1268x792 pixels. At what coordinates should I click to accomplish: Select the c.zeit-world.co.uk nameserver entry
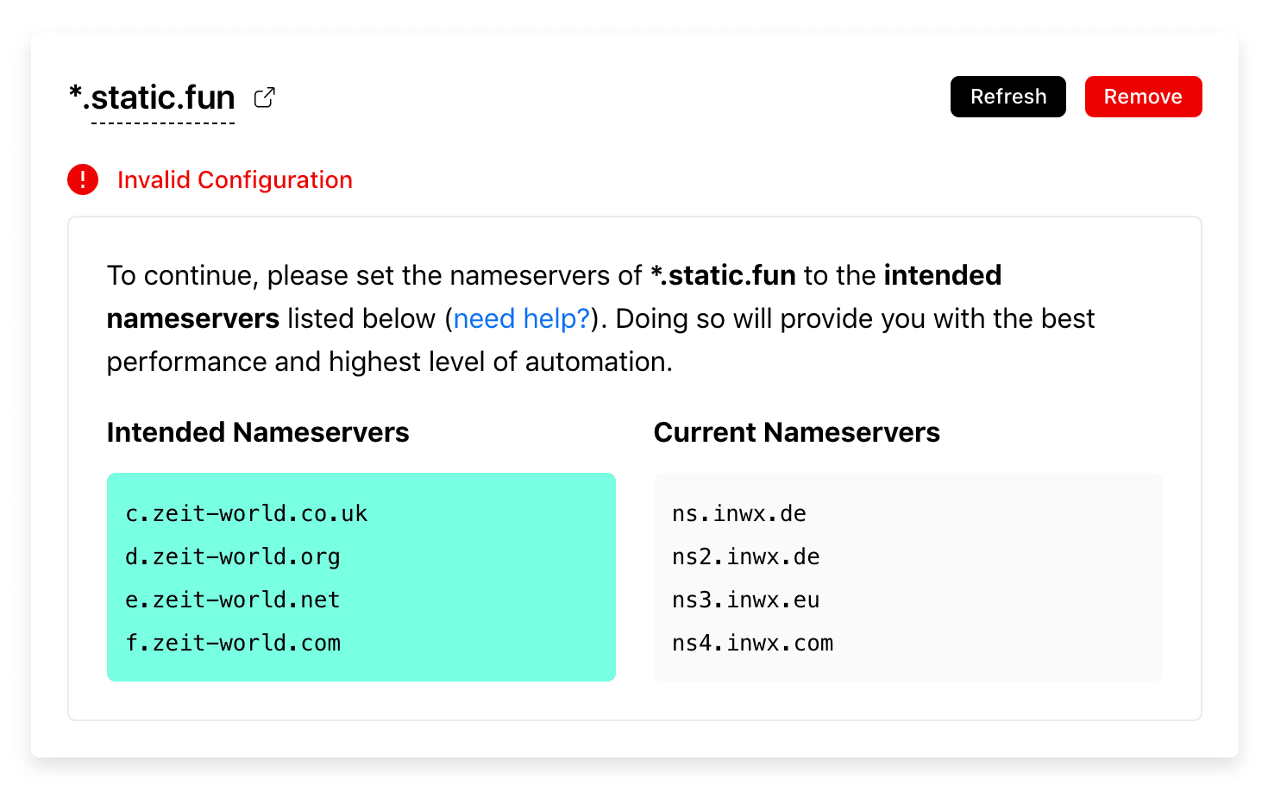tap(246, 513)
